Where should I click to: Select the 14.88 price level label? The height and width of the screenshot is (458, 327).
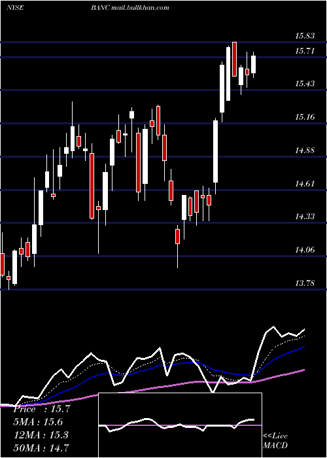click(305, 150)
